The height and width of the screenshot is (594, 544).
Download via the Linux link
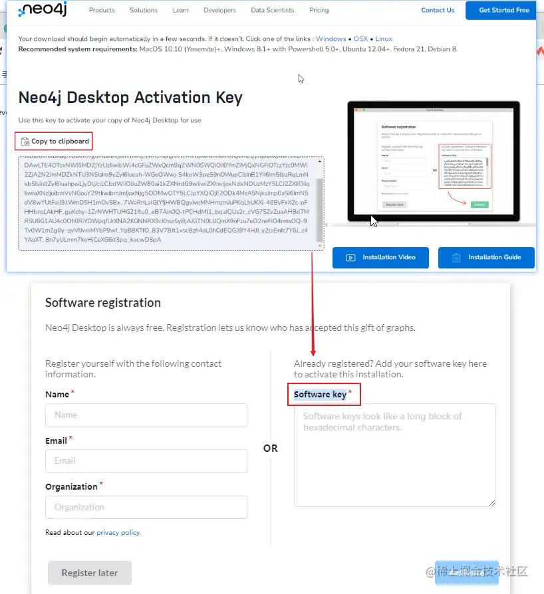point(384,39)
